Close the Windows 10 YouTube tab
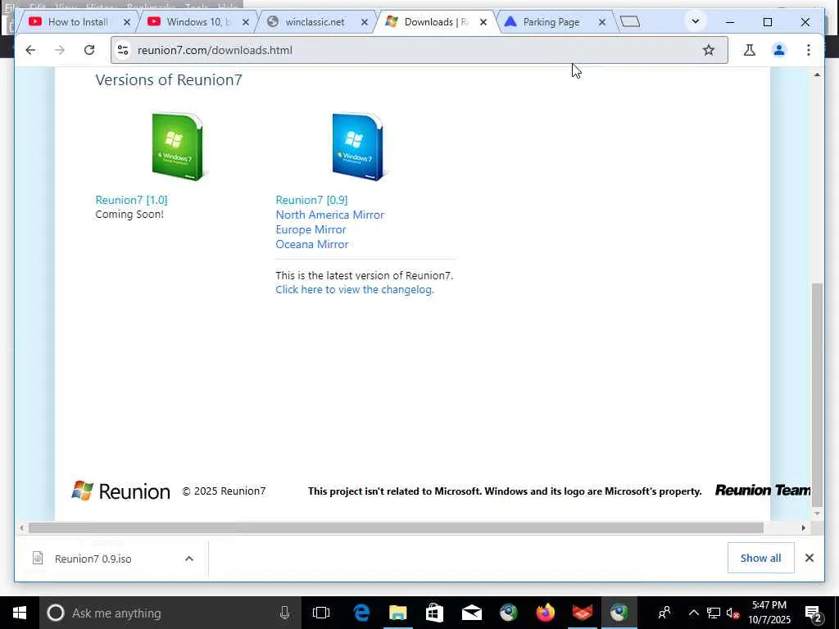Screen dimensions: 839x629 pos(246,22)
